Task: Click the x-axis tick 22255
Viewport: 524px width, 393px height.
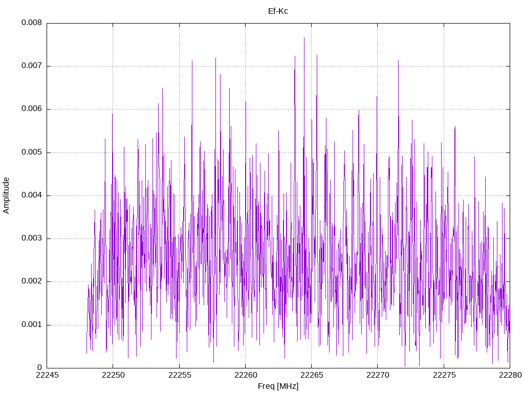Action: click(179, 375)
